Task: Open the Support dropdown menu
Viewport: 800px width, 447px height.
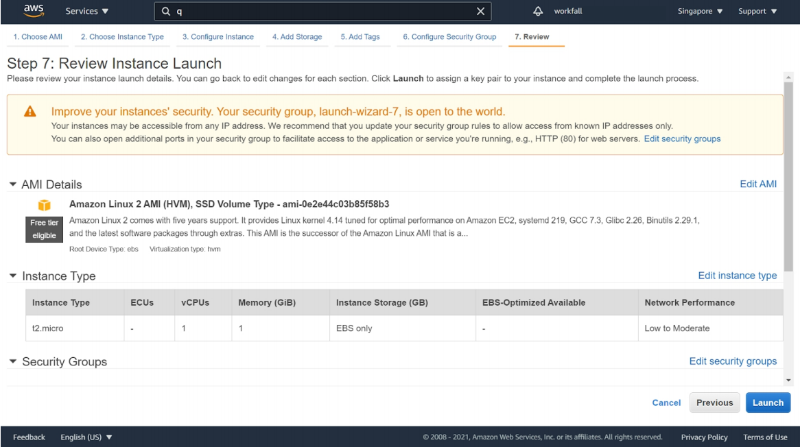Action: 757,11
